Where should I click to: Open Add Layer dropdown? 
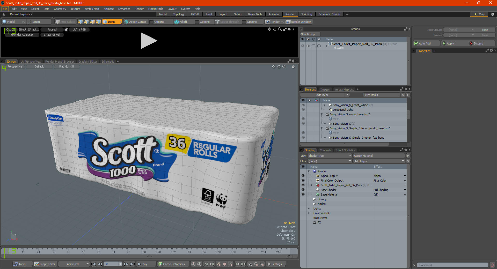[379, 161]
